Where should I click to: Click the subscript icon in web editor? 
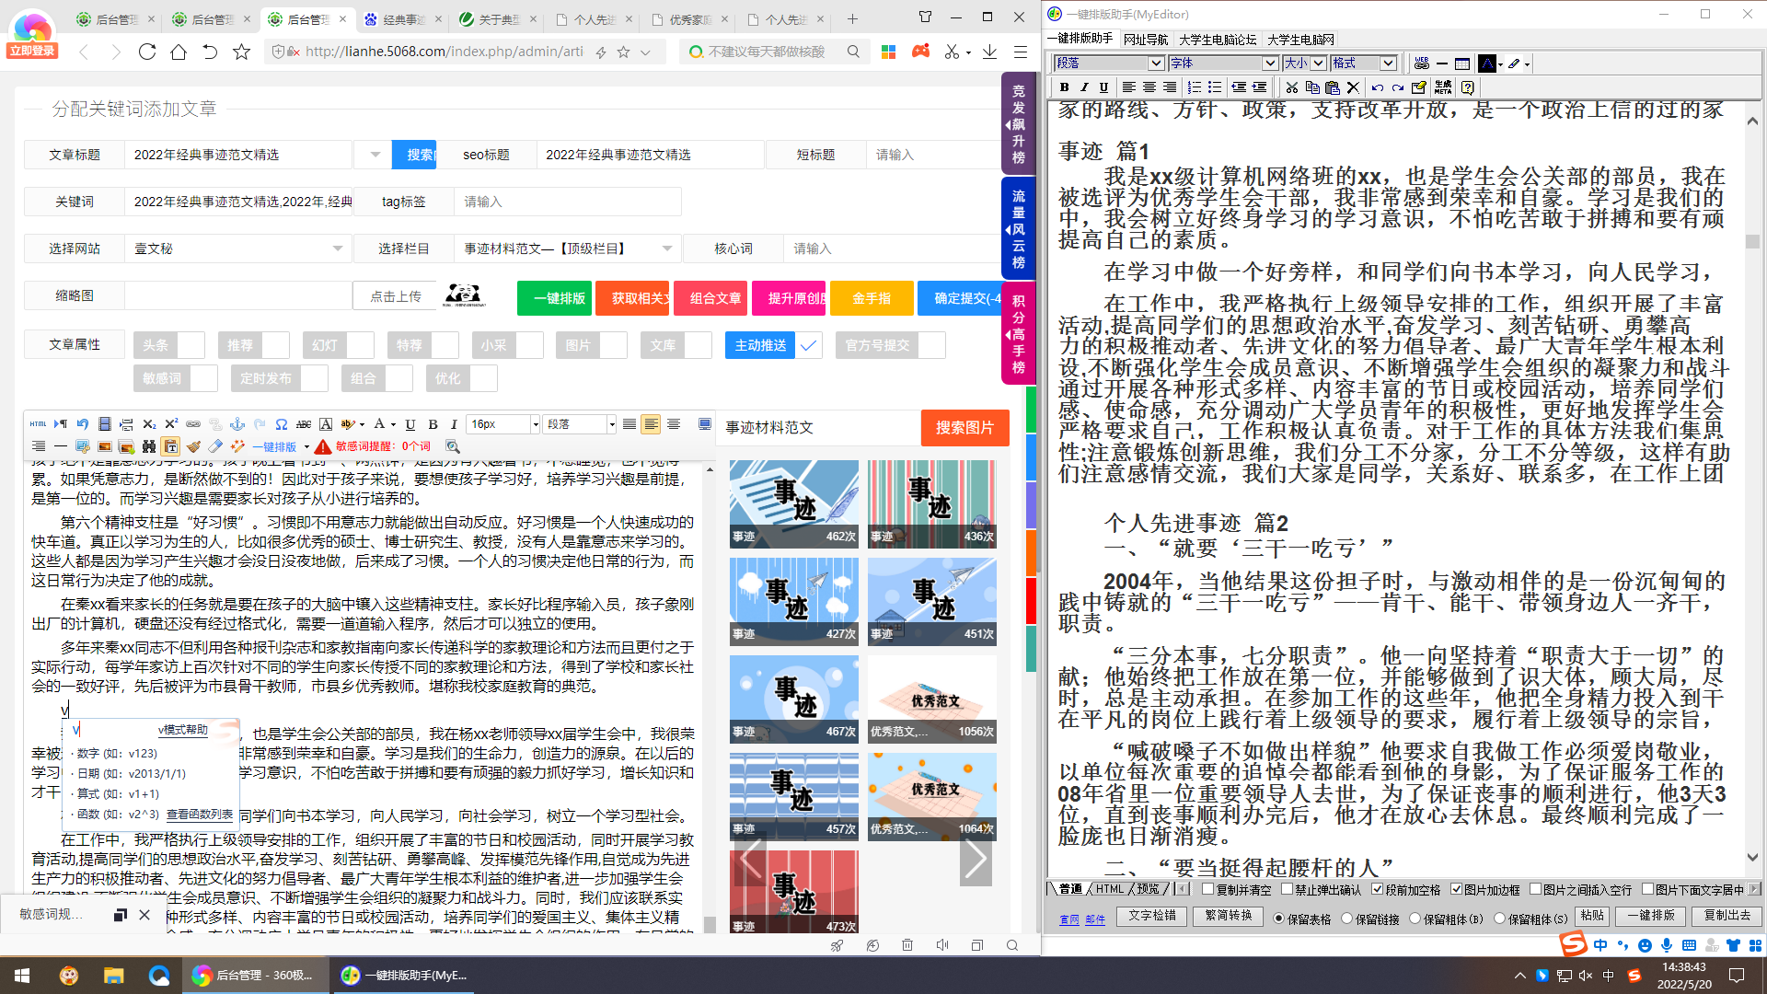(x=149, y=424)
